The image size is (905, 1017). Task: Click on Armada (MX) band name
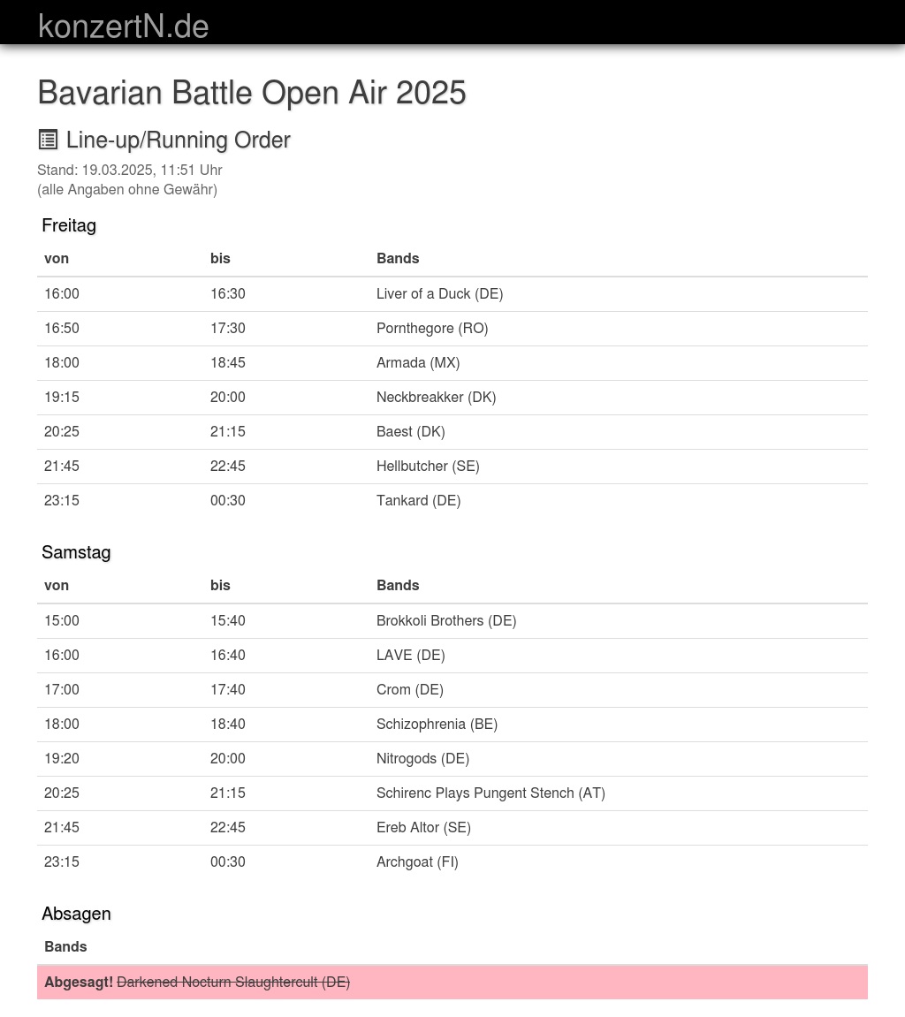tap(418, 363)
